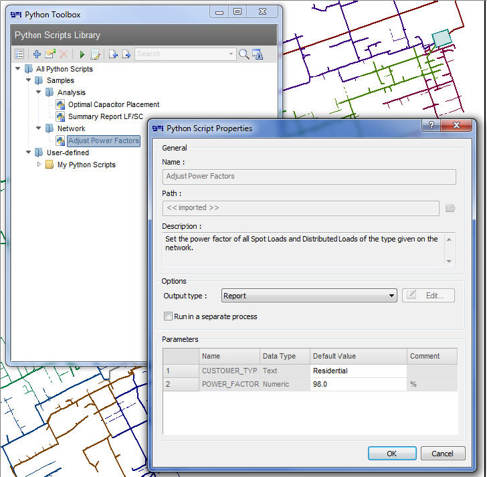Click the red delete script icon
This screenshot has width=487, height=477.
point(64,54)
